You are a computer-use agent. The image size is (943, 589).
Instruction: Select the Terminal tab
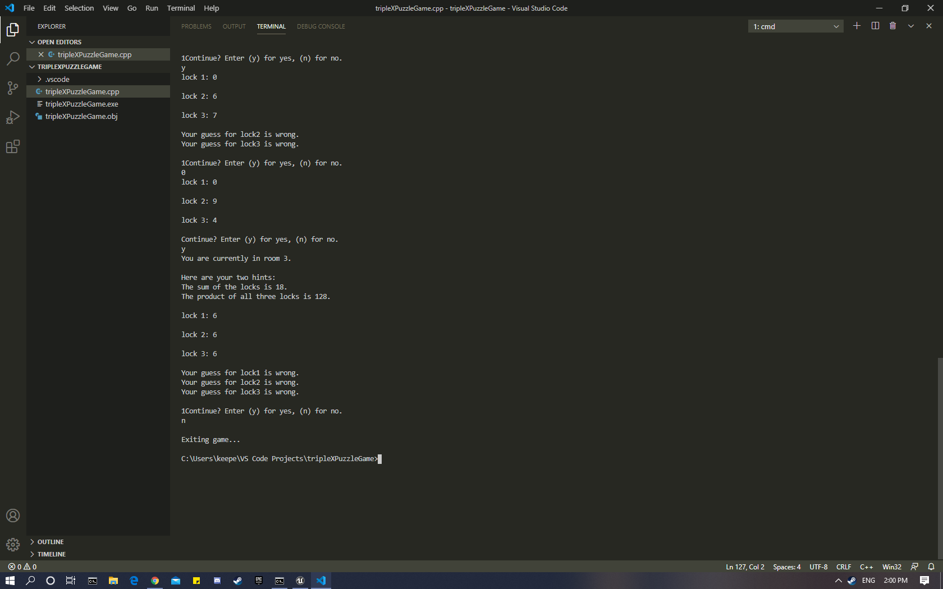point(271,26)
